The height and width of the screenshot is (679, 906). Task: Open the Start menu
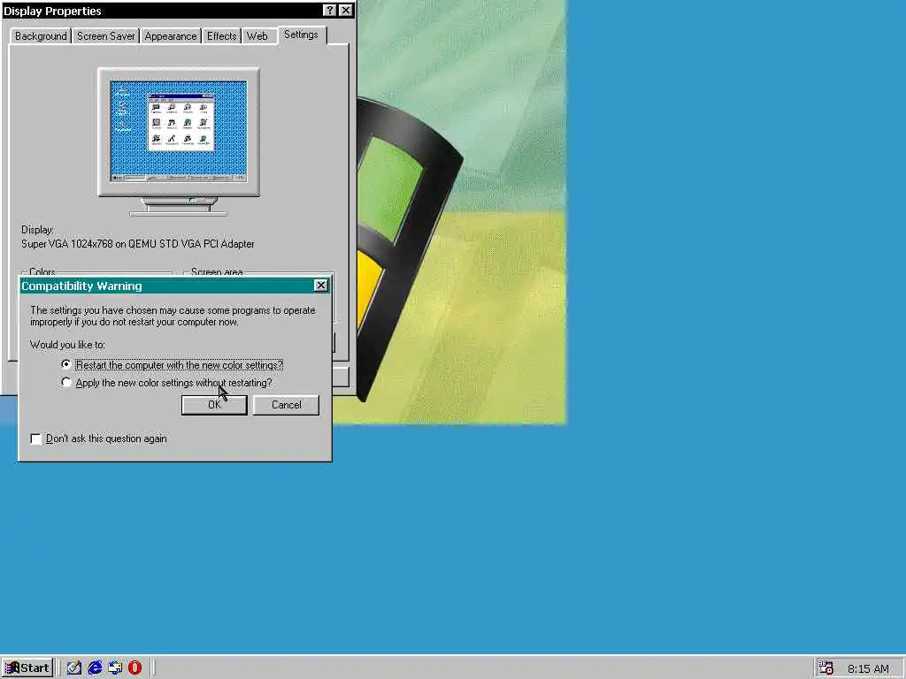point(27,668)
